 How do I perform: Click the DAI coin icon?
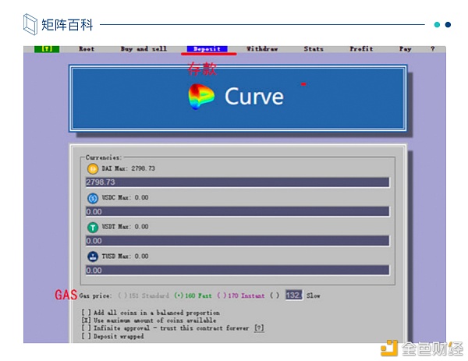coord(93,169)
